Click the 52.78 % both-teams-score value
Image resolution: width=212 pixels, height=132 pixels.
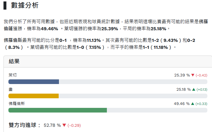[x=52, y=125]
